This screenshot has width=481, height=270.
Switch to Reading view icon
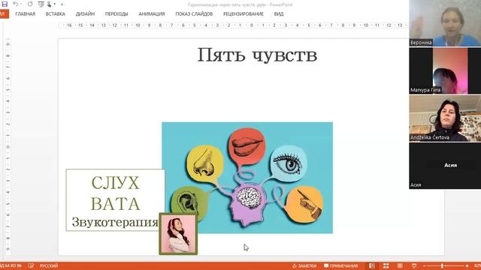pyautogui.click(x=400, y=265)
